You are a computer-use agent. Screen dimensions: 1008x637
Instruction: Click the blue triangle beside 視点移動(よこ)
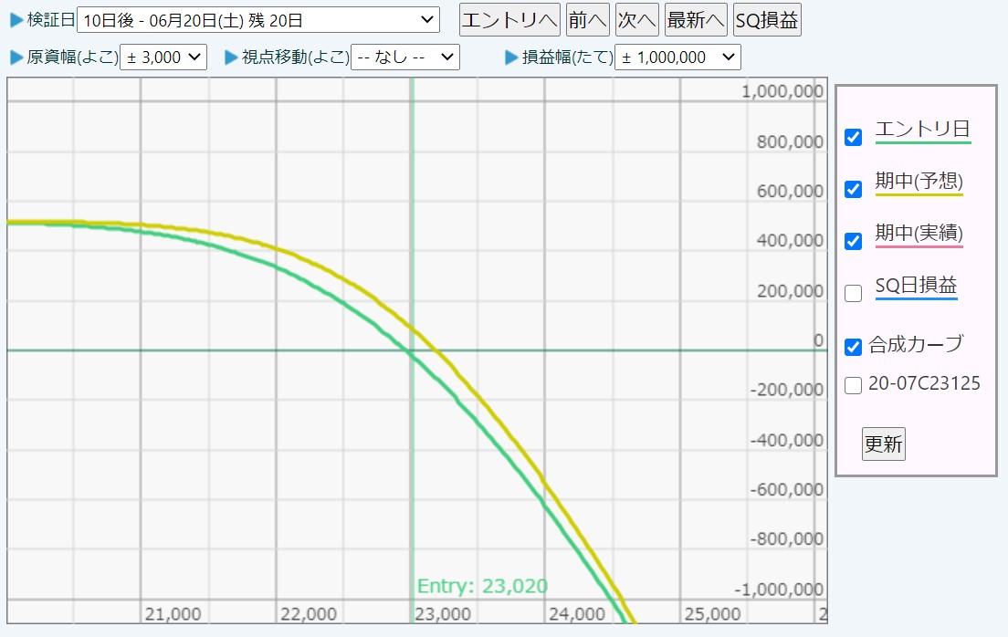(231, 57)
